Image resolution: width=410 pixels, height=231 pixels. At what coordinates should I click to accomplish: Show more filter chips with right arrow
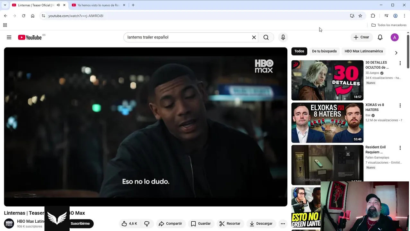point(396,53)
